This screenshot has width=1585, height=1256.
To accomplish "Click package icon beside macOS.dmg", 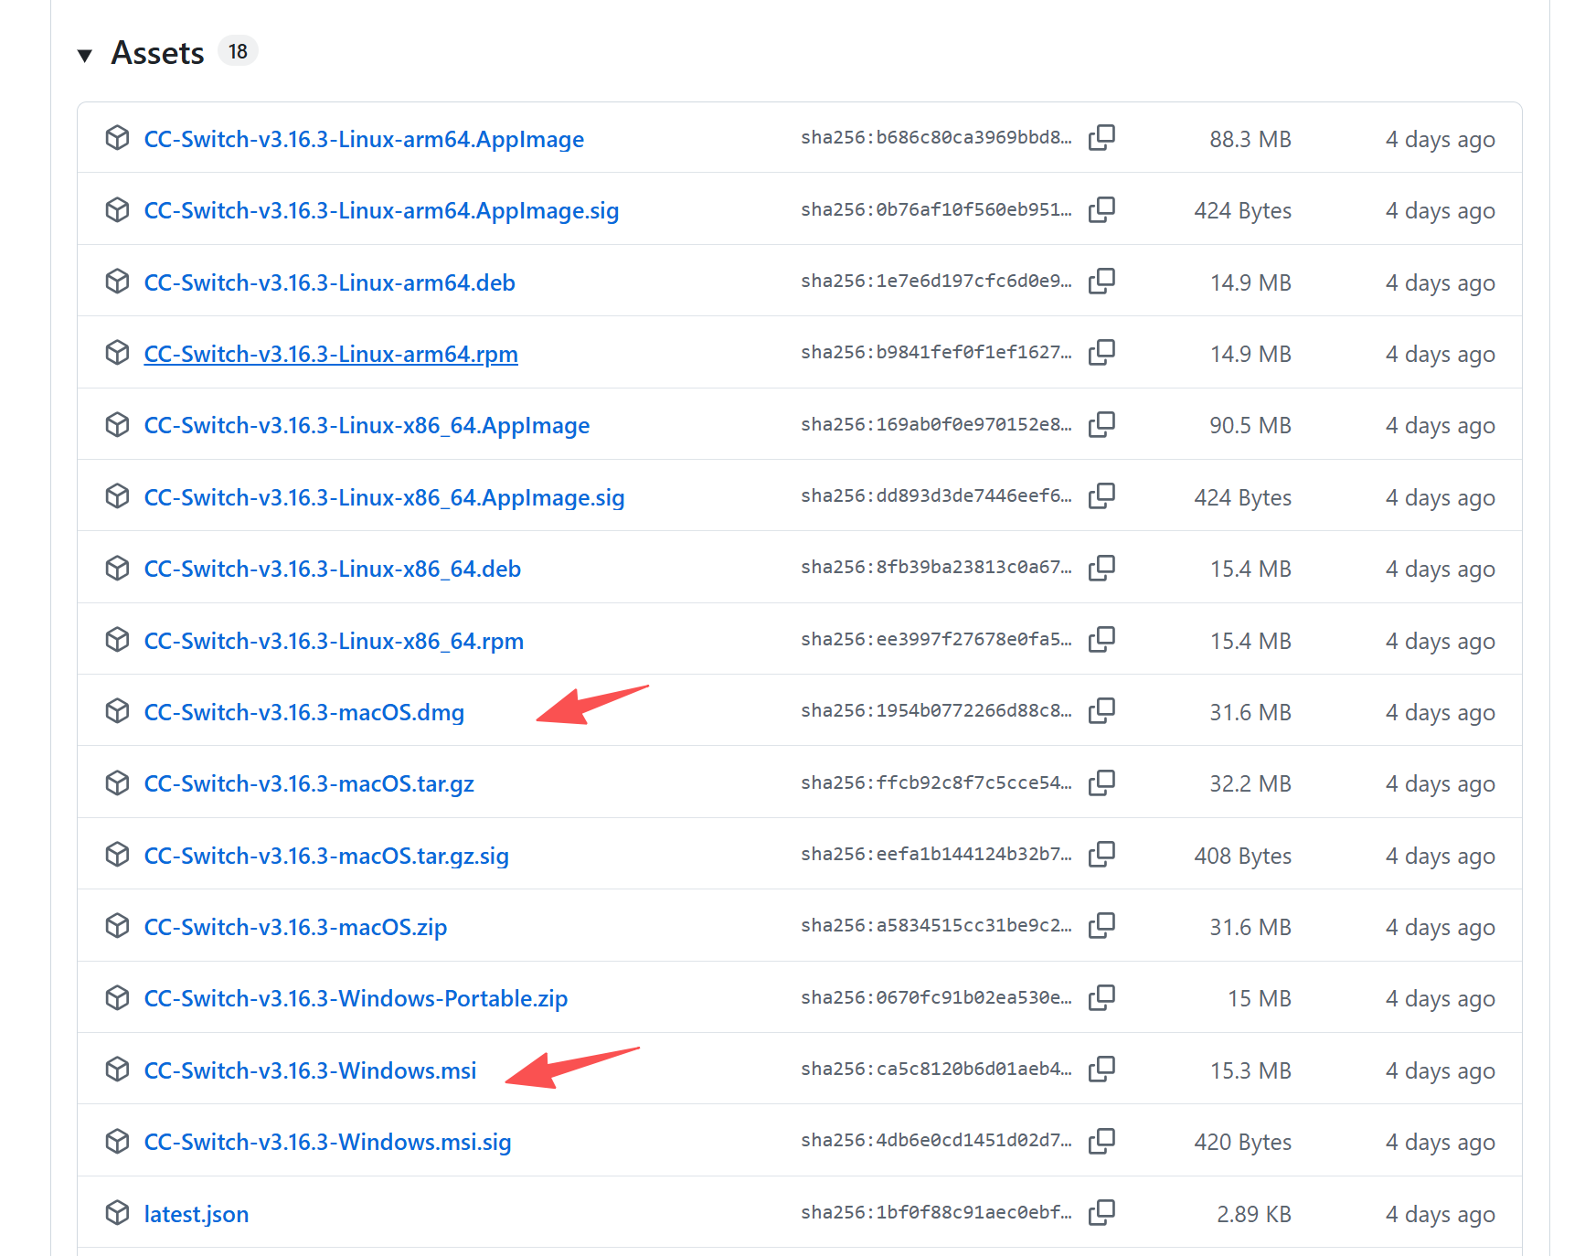I will coord(117,711).
